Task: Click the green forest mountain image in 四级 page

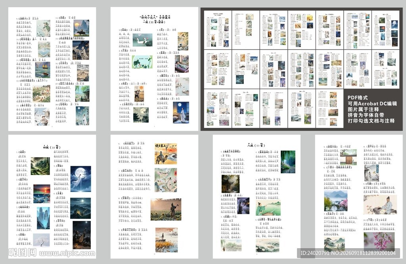Action: 40,166
